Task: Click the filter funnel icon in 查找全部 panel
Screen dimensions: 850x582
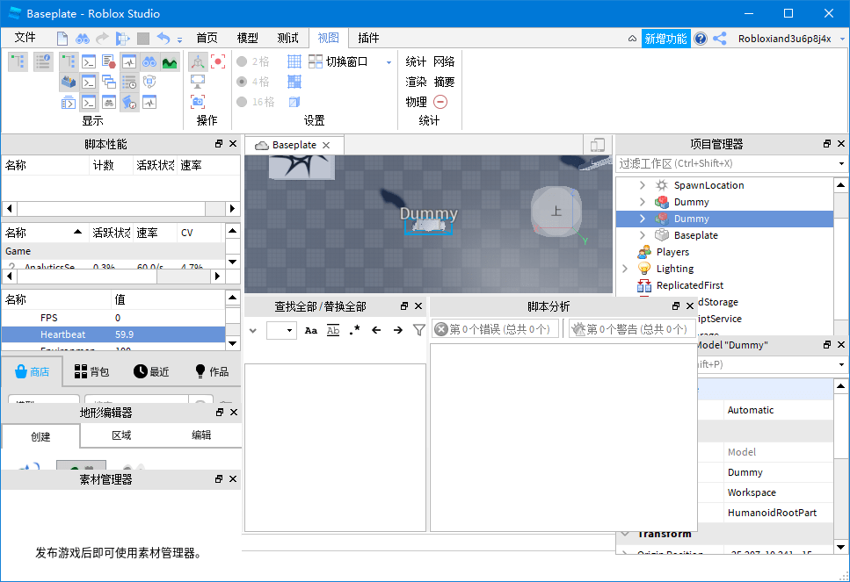Action: click(x=419, y=330)
